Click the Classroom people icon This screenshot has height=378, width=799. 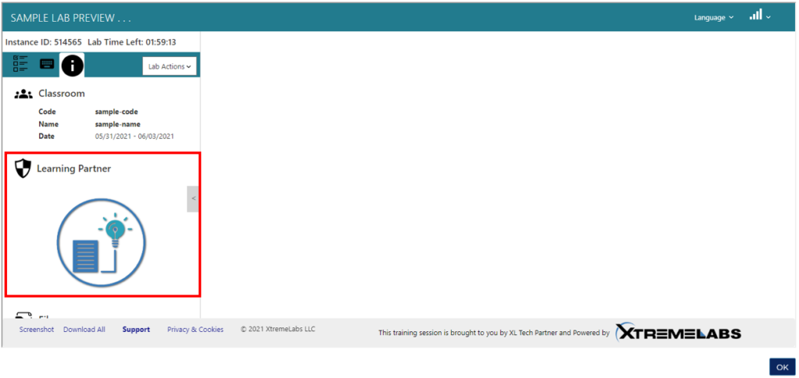point(23,94)
